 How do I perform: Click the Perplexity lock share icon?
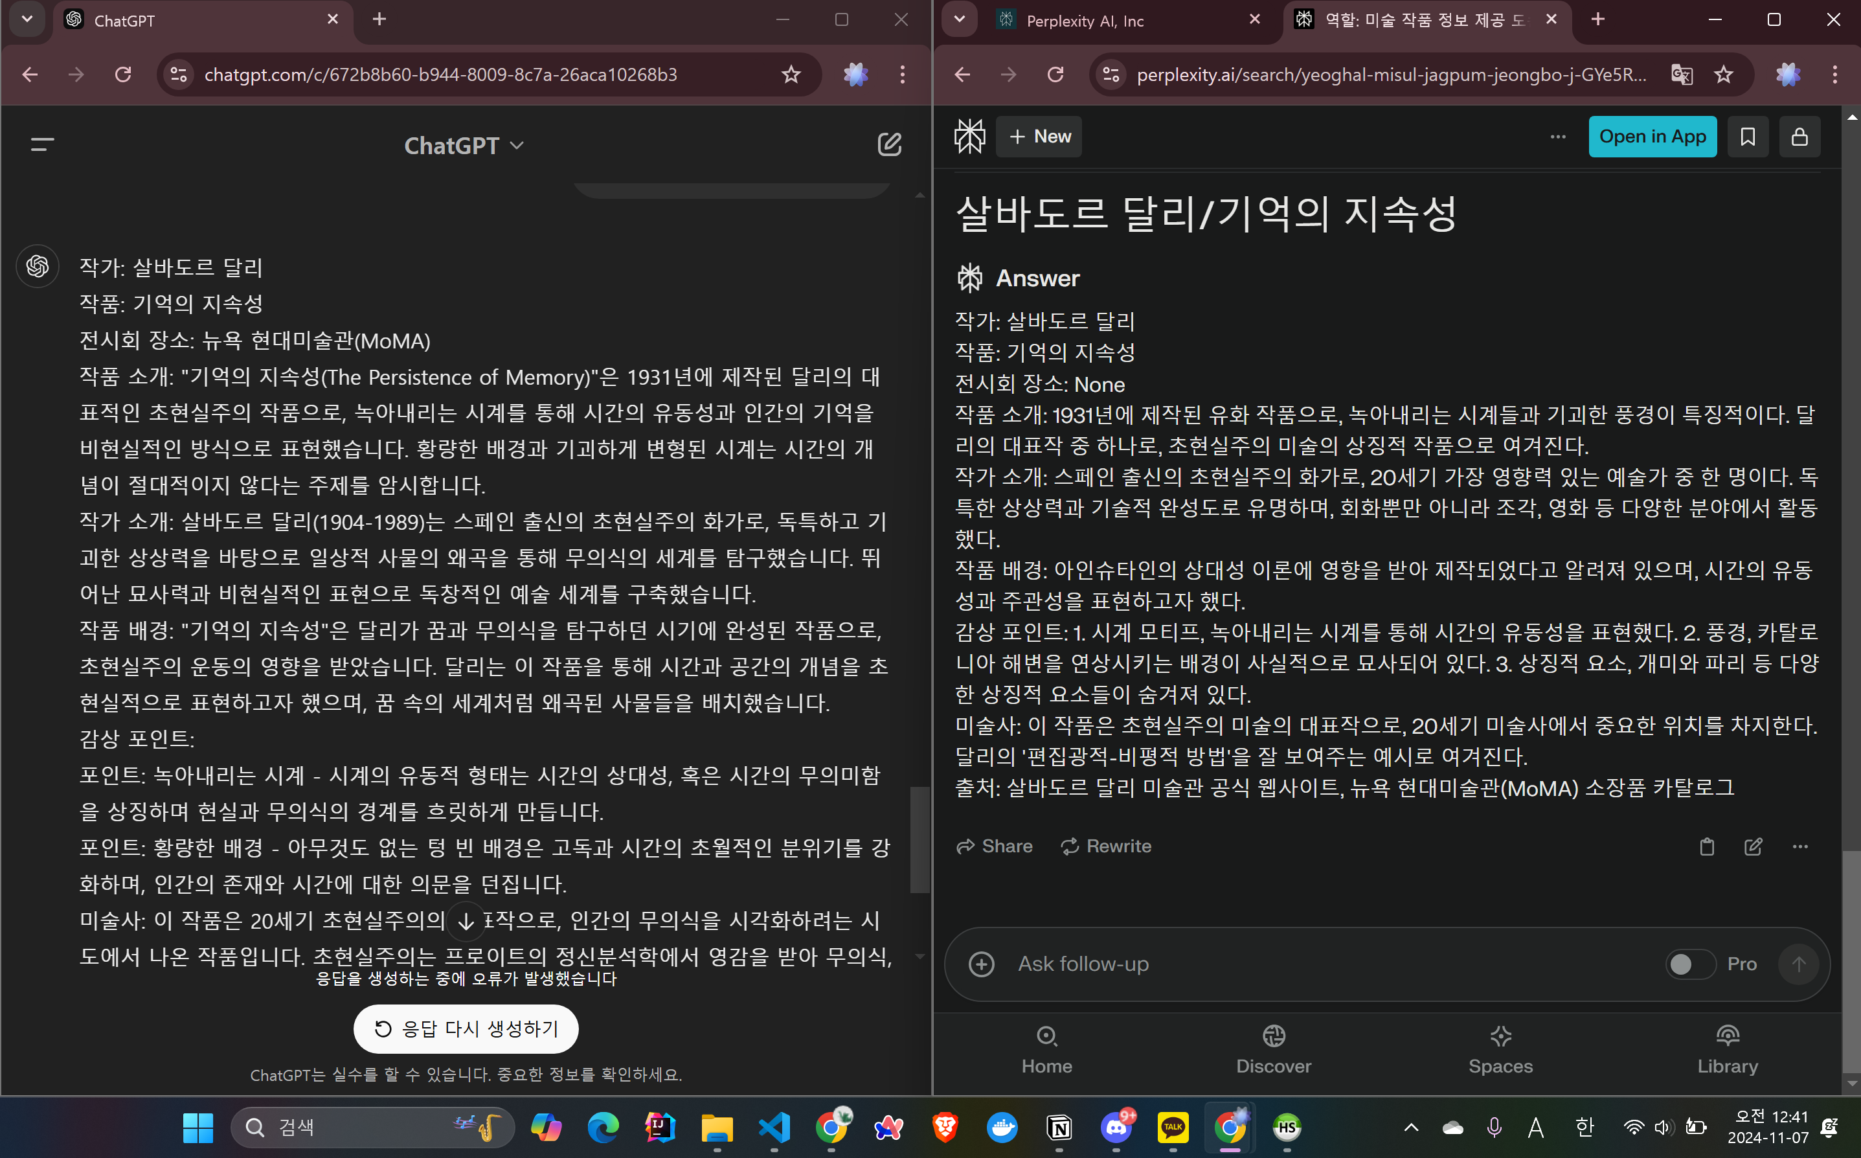coord(1799,137)
